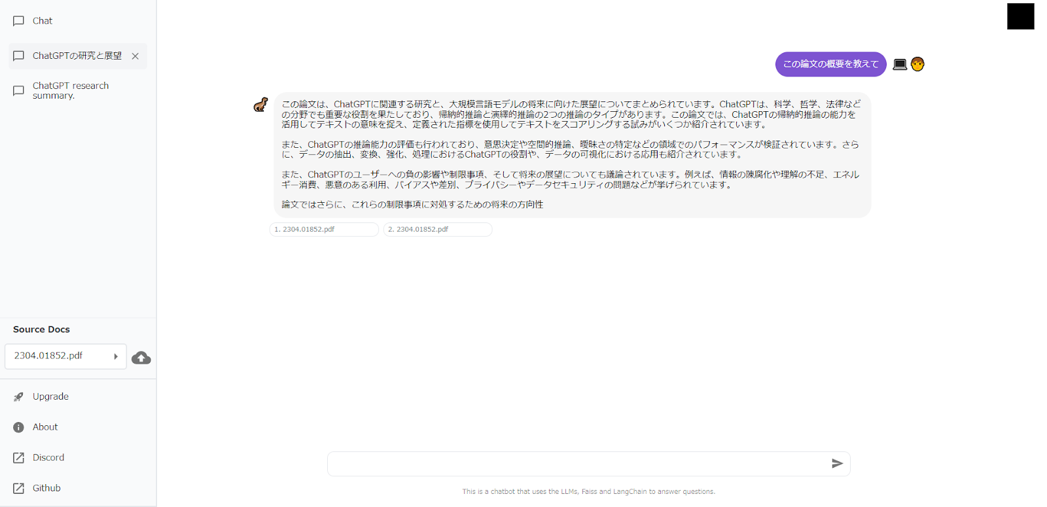Click the response paragraph starting また、ChatGPTのユーザー
Image resolution: width=1047 pixels, height=507 pixels.
[x=571, y=180]
